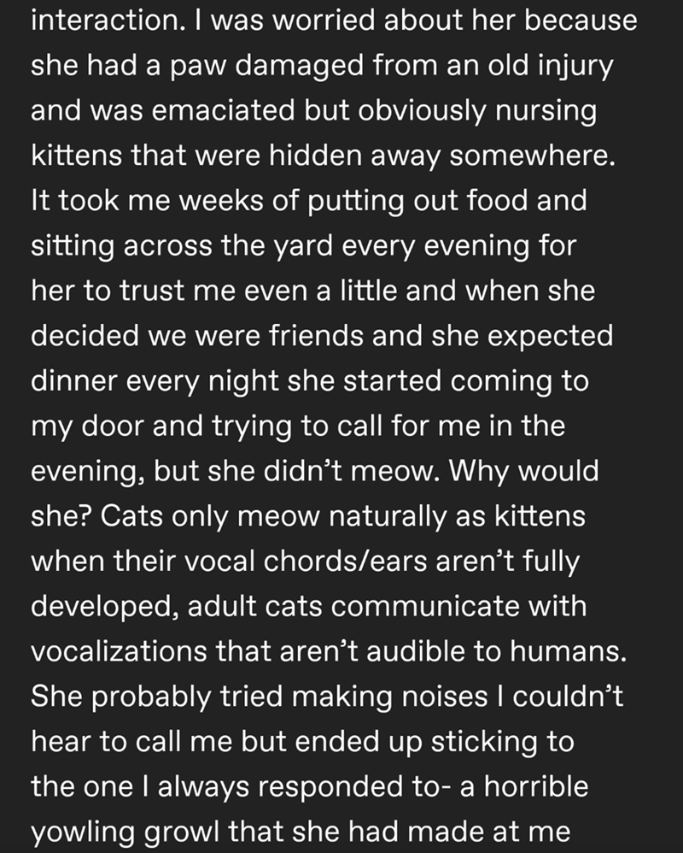Click the word "emaciated"

pos(224,110)
